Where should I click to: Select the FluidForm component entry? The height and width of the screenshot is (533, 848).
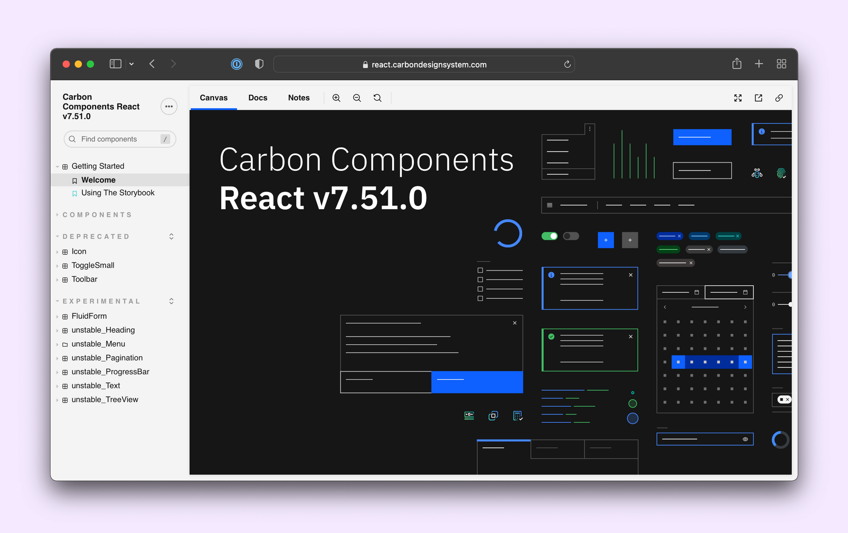[89, 316]
